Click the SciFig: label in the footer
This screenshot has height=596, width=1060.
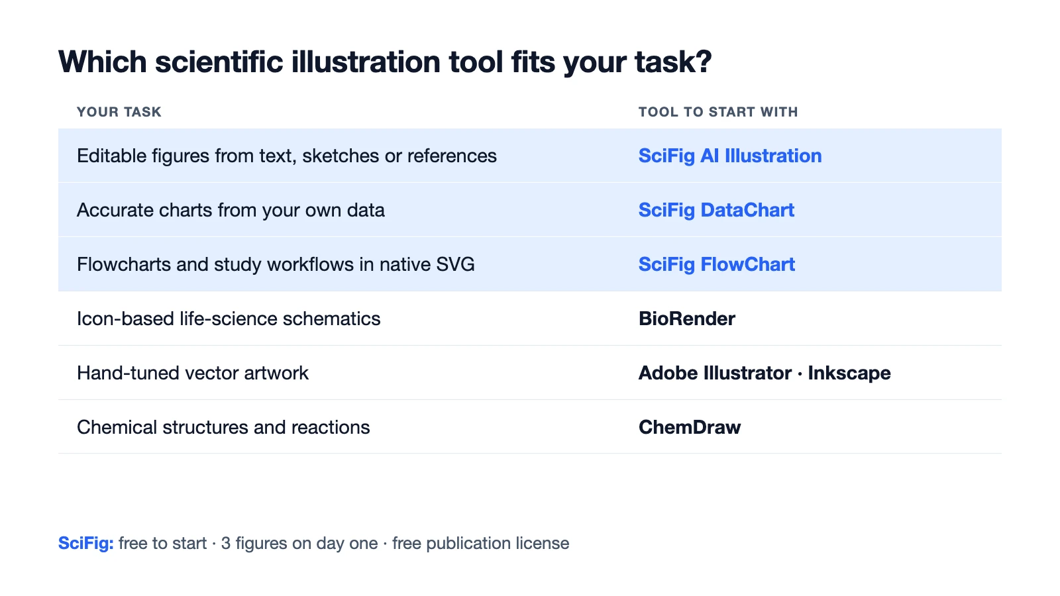(86, 543)
